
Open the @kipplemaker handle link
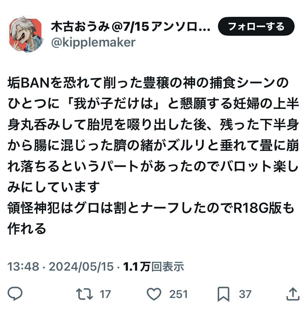(93, 42)
